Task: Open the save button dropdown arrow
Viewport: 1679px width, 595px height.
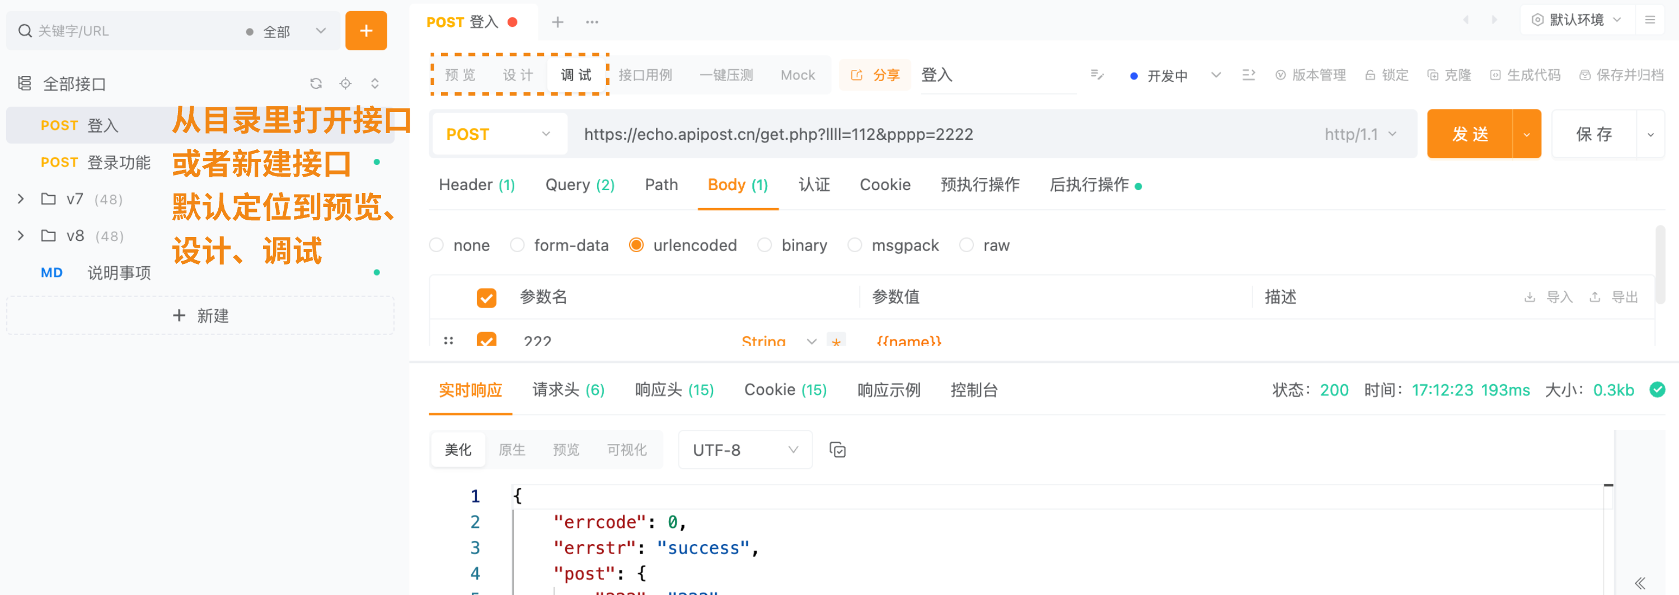Action: (x=1650, y=134)
